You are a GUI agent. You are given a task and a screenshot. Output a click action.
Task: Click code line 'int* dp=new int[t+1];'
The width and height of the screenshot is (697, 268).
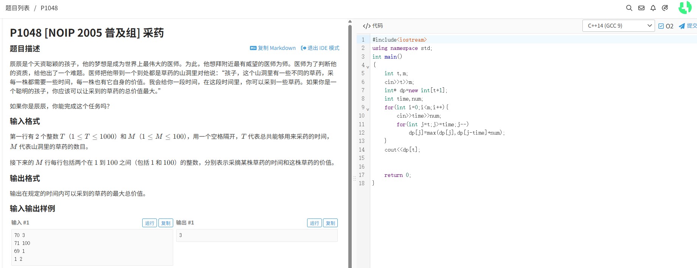click(x=416, y=90)
